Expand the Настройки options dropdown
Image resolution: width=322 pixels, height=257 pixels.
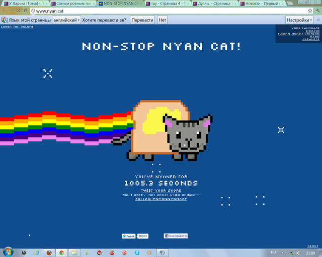pos(299,20)
